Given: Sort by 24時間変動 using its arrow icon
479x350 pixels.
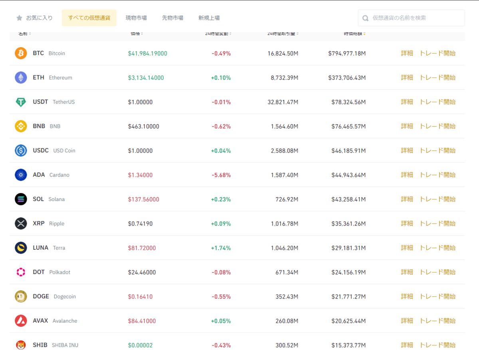Looking at the screenshot, I should click(230, 34).
